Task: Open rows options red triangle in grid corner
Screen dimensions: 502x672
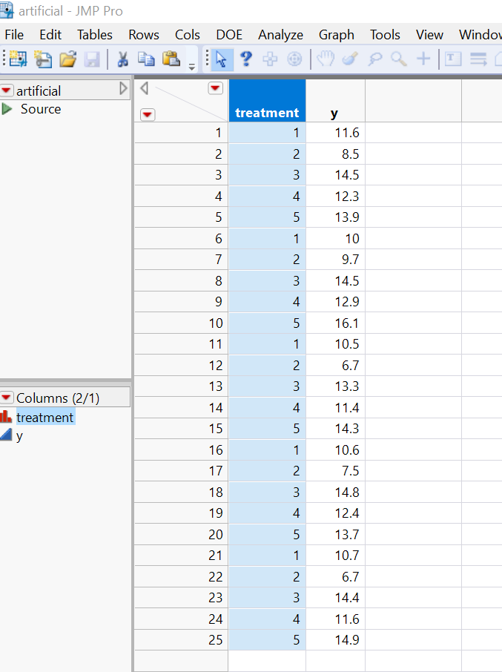Action: click(x=148, y=114)
